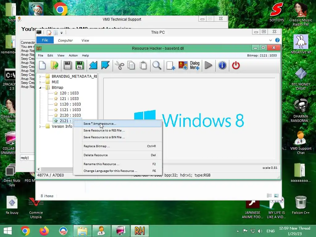Select the BTC MONEY CHEAT desktop icon
This screenshot has height=237, width=316.
click(301, 79)
